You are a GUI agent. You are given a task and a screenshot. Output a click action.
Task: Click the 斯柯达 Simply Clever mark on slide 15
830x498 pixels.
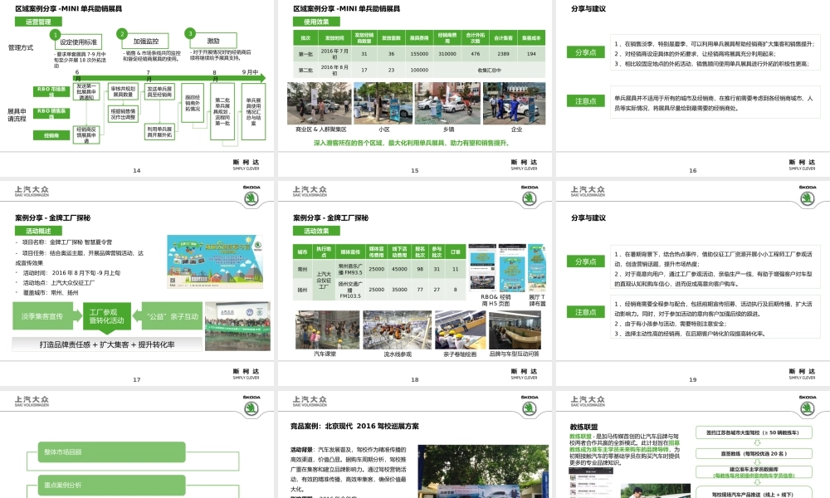[524, 164]
